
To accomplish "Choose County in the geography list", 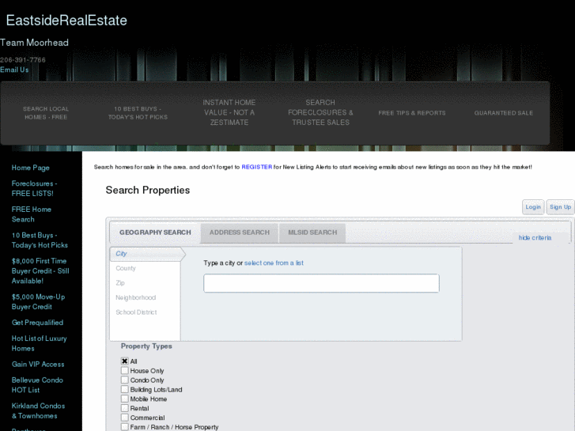I will coord(126,268).
